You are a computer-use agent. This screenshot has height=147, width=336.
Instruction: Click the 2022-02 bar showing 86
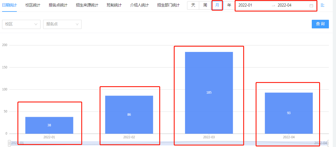(129, 115)
